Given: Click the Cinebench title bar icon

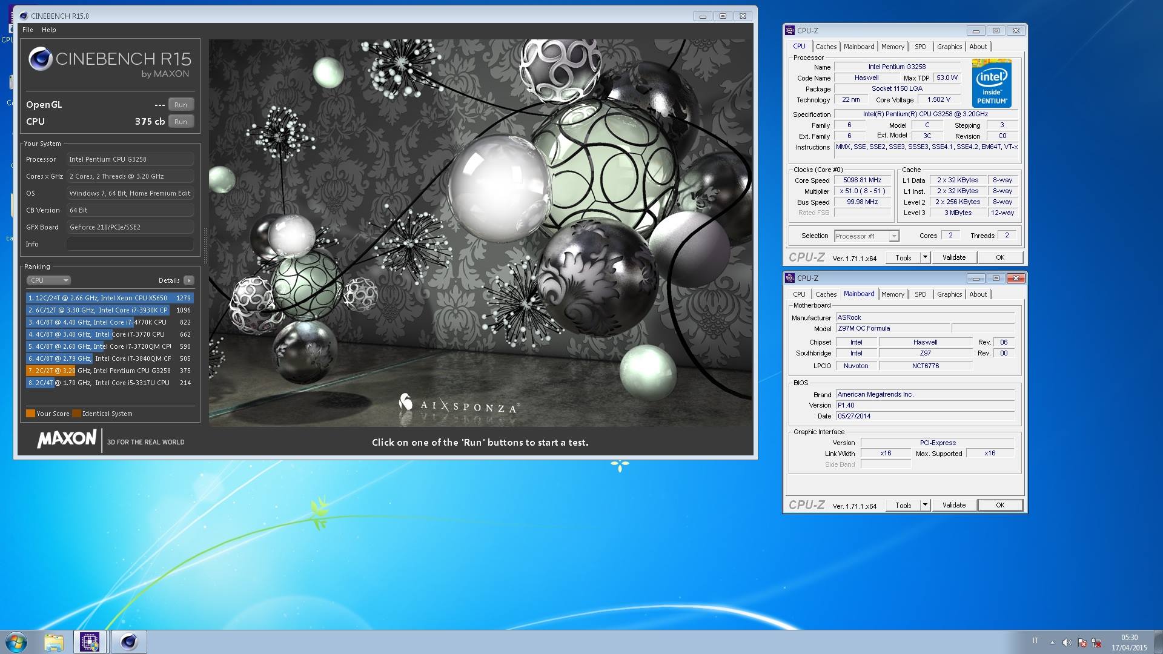Looking at the screenshot, I should coord(23,16).
